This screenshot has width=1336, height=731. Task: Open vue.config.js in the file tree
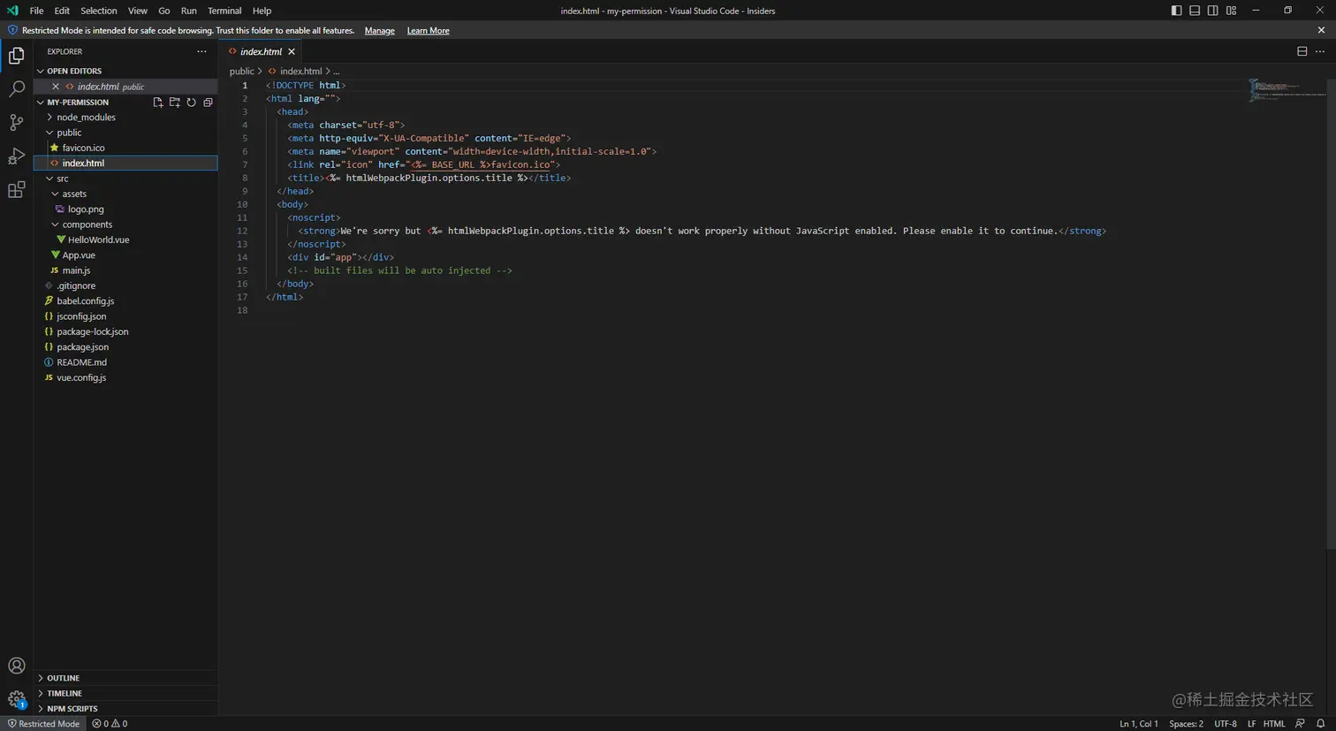tap(125, 377)
